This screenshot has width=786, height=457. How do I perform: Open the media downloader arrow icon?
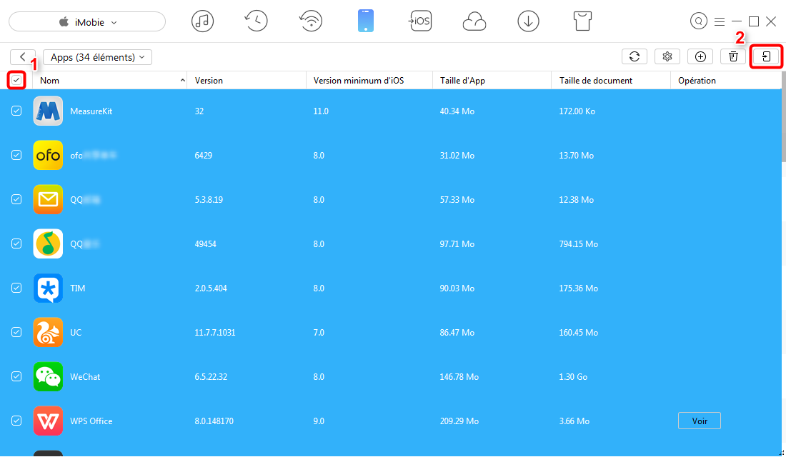(x=528, y=21)
